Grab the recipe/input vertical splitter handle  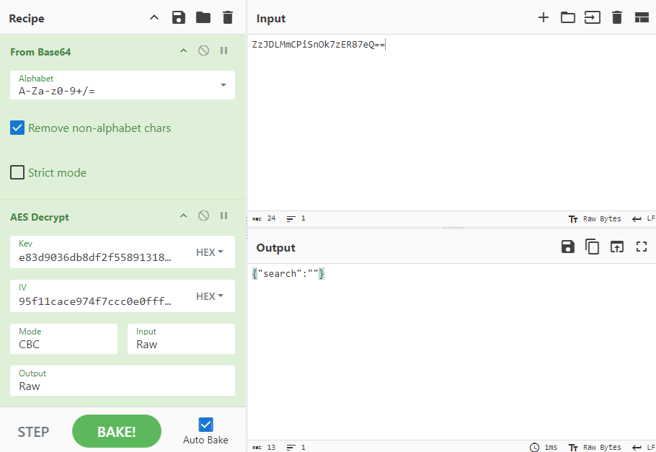247,228
